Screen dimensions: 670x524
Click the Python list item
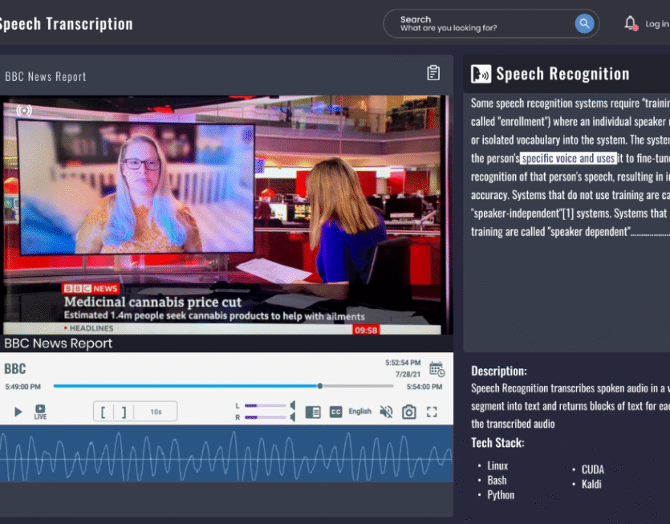[x=501, y=495]
